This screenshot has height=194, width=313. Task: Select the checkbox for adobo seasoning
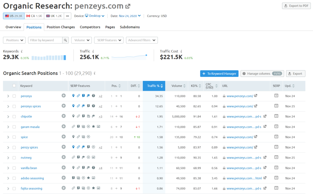pos(14,178)
